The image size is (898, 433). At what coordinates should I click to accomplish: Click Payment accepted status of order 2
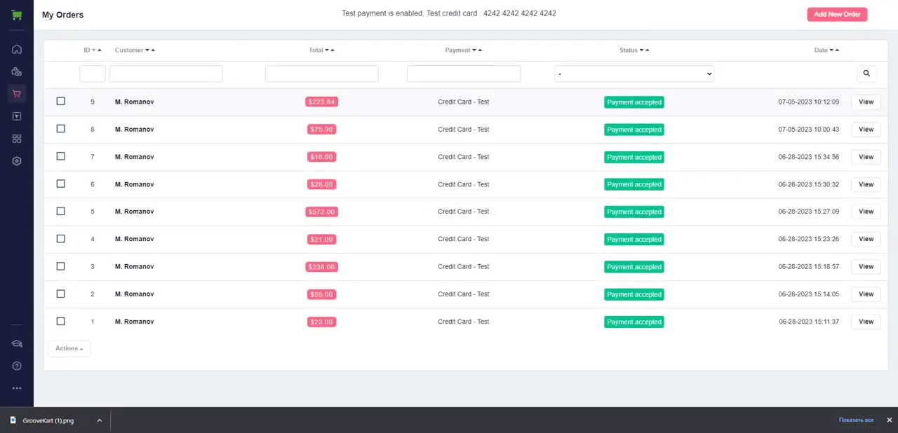click(x=634, y=294)
